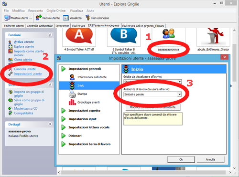Image resolution: width=239 pixels, height=177 pixels.
Task: Expand Impostazioni aspetto section
Action: [64, 111]
